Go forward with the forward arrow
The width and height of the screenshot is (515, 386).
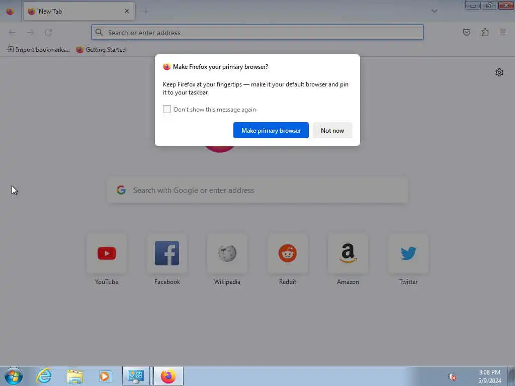tap(30, 33)
